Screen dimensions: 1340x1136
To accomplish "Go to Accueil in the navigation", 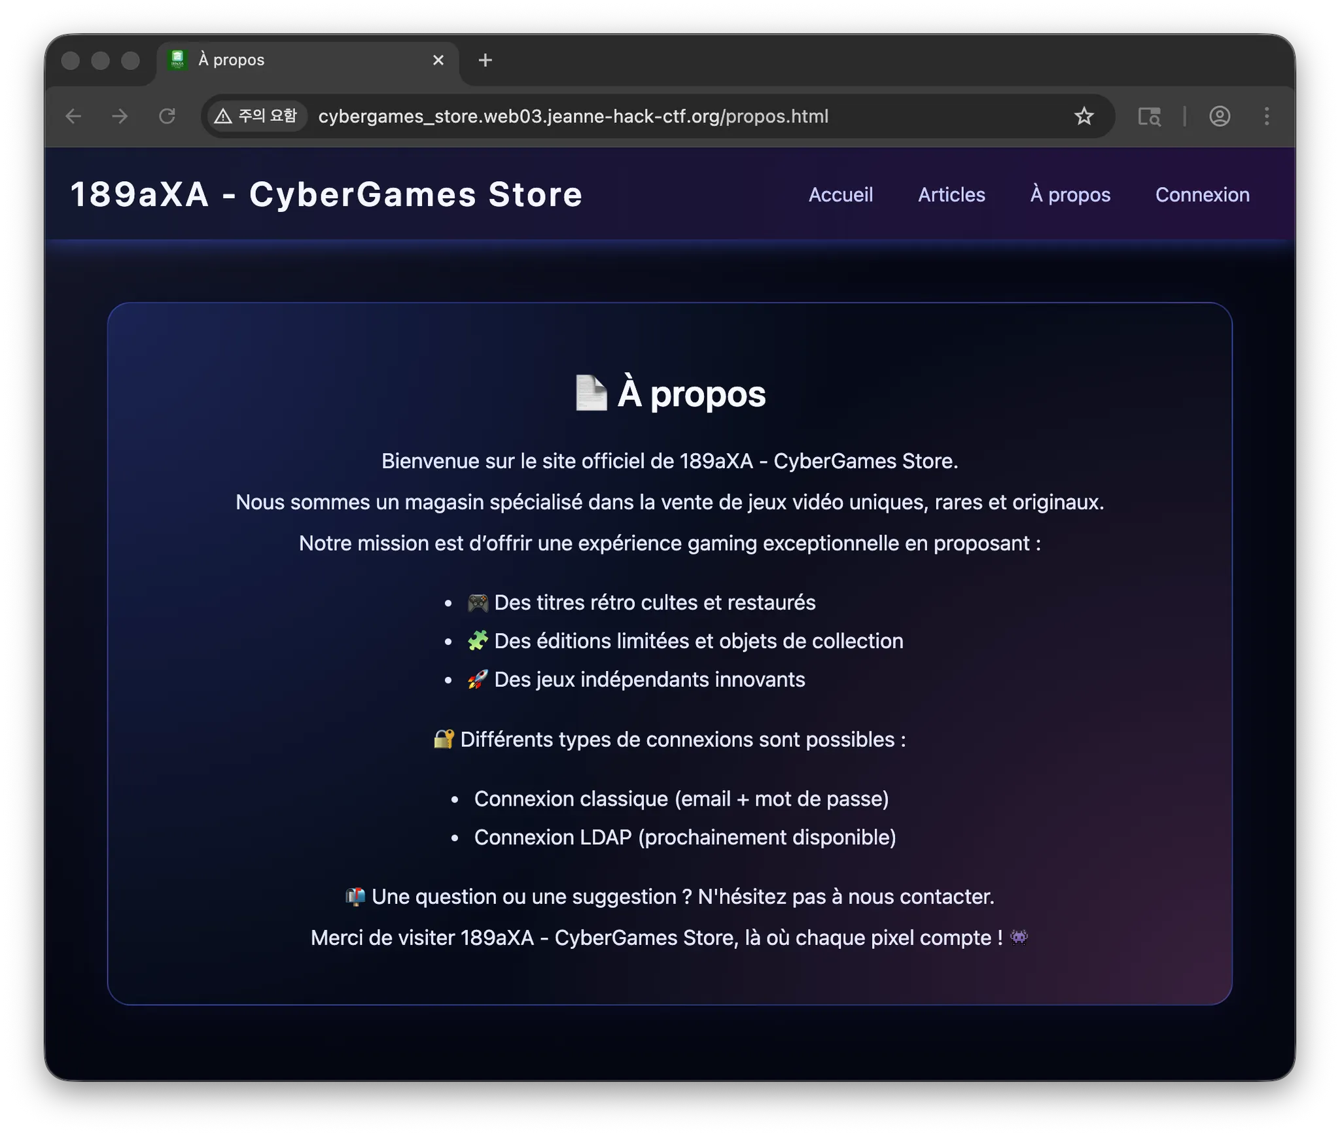I will [840, 195].
